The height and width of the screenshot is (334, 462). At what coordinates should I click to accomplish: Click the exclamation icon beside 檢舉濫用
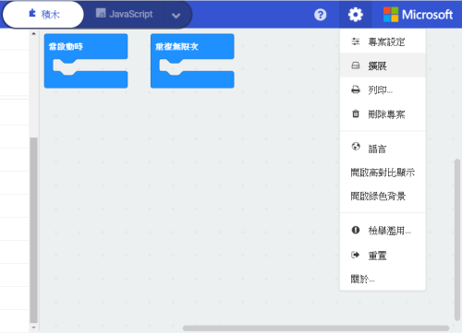[356, 230]
